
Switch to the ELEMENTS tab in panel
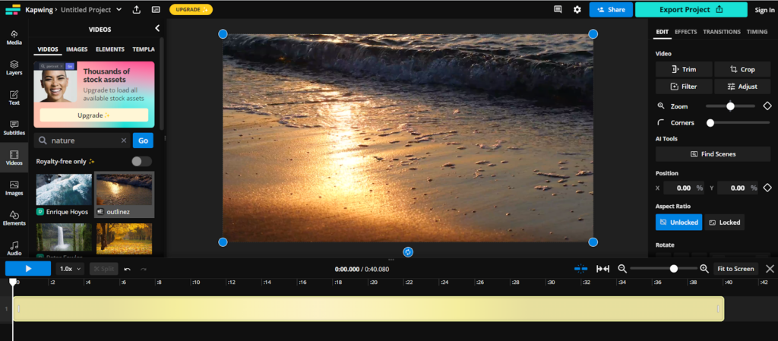(110, 49)
